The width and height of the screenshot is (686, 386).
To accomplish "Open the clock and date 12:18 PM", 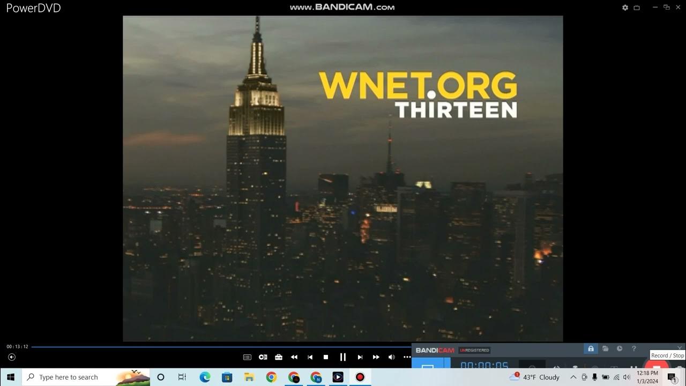I will tap(647, 377).
